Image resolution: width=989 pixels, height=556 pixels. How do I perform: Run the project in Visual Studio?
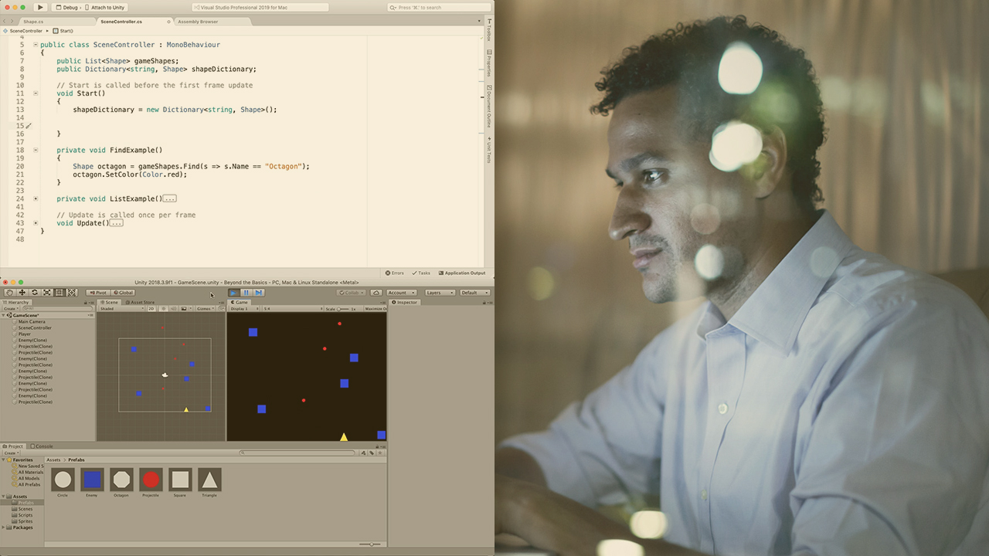(x=41, y=7)
